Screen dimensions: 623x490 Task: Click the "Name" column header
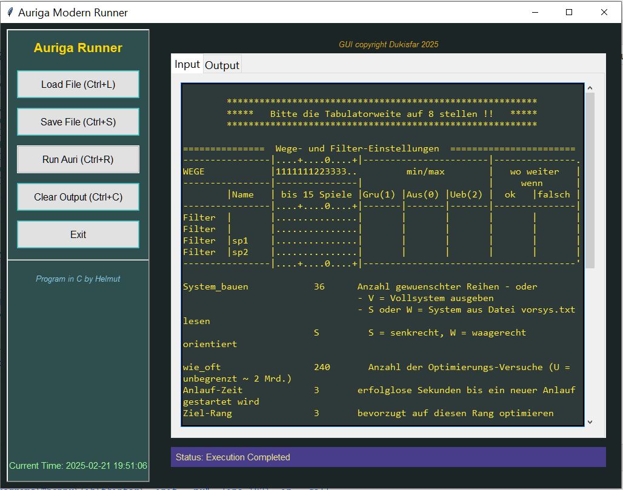click(x=243, y=194)
